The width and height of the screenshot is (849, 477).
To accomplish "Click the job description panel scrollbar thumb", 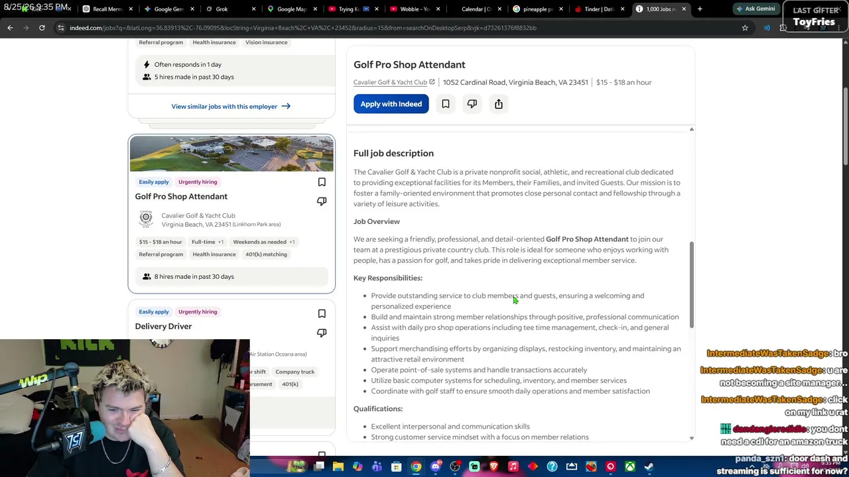I will tap(692, 284).
